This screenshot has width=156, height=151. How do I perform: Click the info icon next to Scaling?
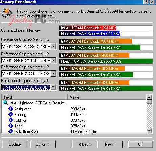tap(11, 114)
